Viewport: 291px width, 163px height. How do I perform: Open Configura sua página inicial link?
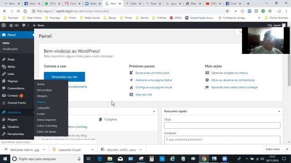click(154, 87)
